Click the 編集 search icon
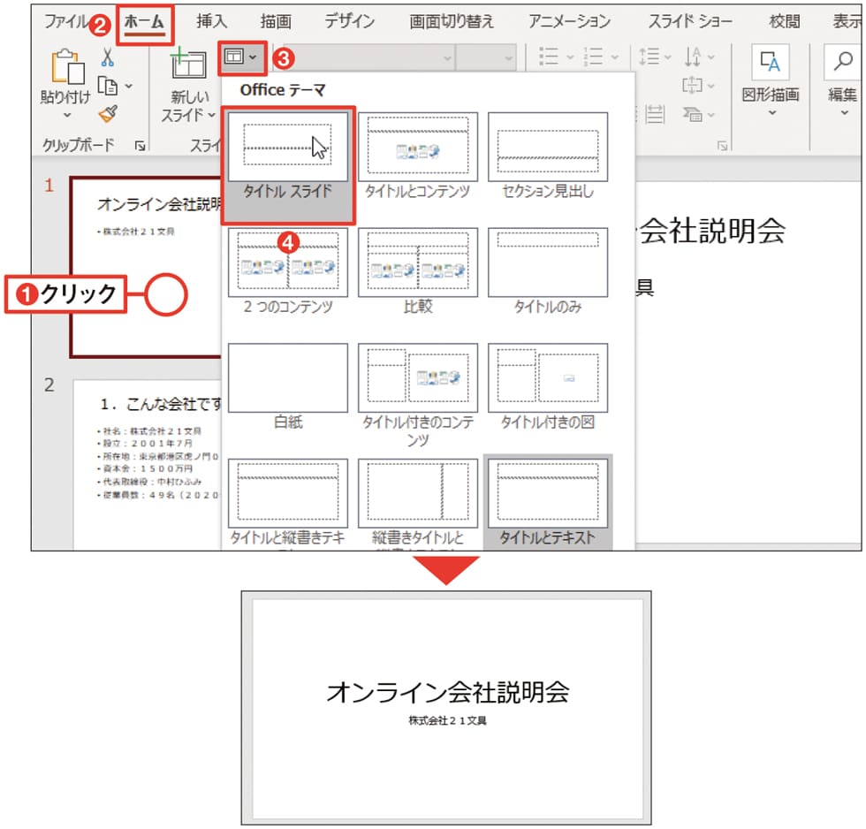The height and width of the screenshot is (829, 866). click(843, 62)
